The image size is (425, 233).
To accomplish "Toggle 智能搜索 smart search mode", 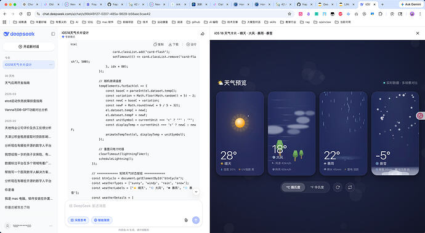I will point(102,220).
